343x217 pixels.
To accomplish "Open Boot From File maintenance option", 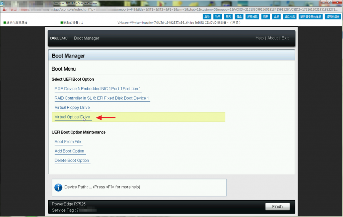I will click(x=68, y=141).
